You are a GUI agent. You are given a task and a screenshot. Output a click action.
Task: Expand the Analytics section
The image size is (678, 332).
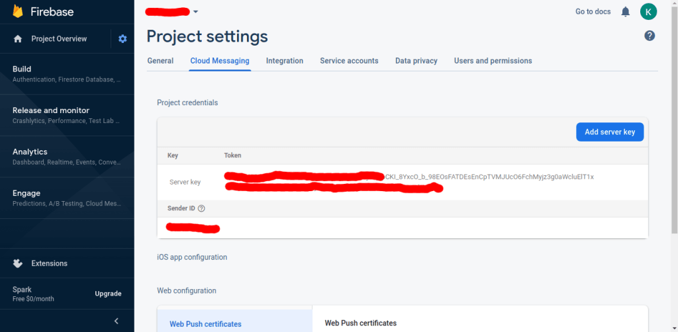[x=67, y=157]
